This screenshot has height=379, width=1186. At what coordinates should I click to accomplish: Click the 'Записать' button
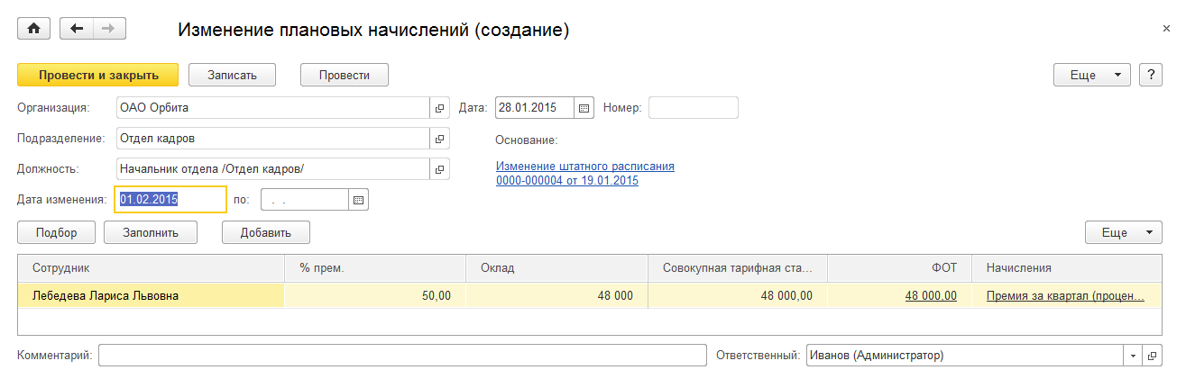[232, 75]
